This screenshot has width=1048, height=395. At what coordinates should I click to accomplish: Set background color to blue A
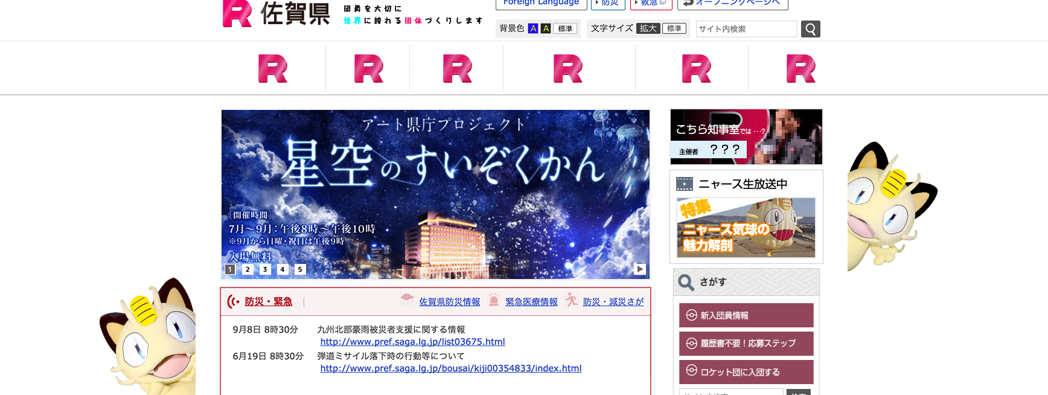click(x=532, y=28)
